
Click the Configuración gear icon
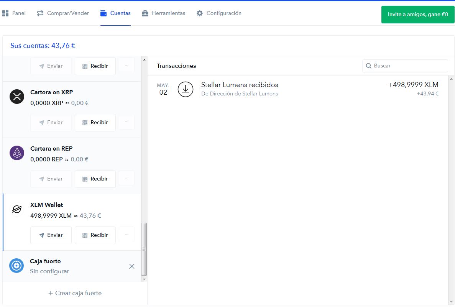click(199, 13)
